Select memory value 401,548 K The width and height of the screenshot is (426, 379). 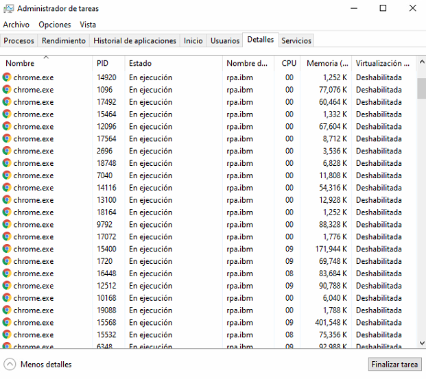(x=331, y=323)
